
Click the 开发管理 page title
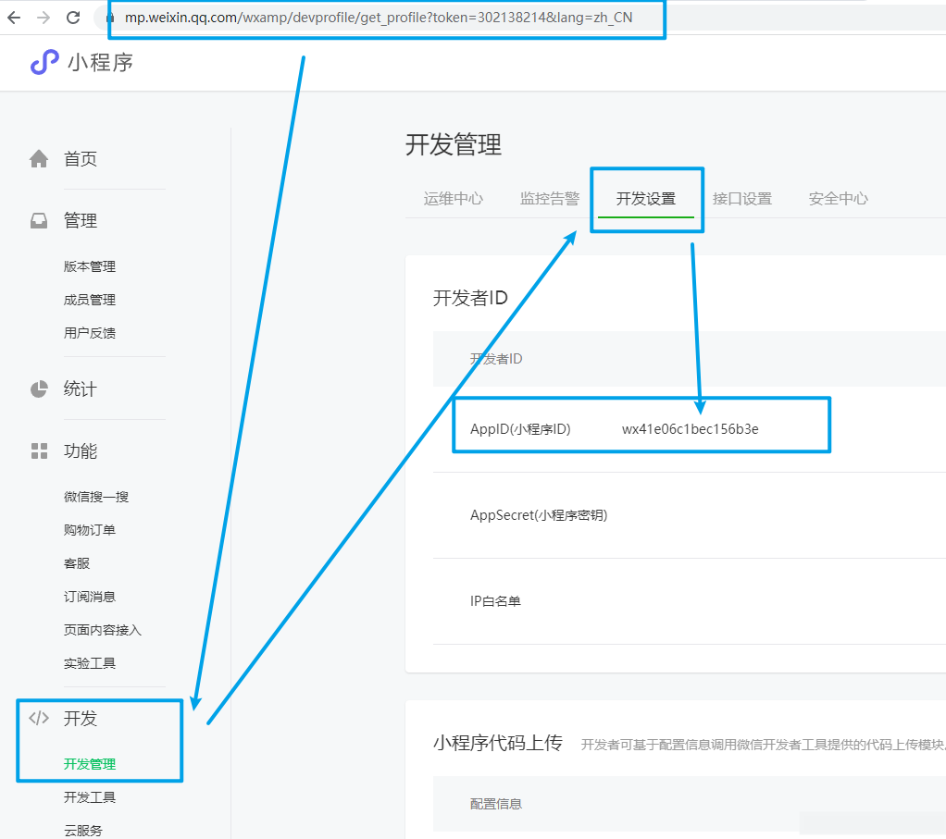[x=453, y=144]
